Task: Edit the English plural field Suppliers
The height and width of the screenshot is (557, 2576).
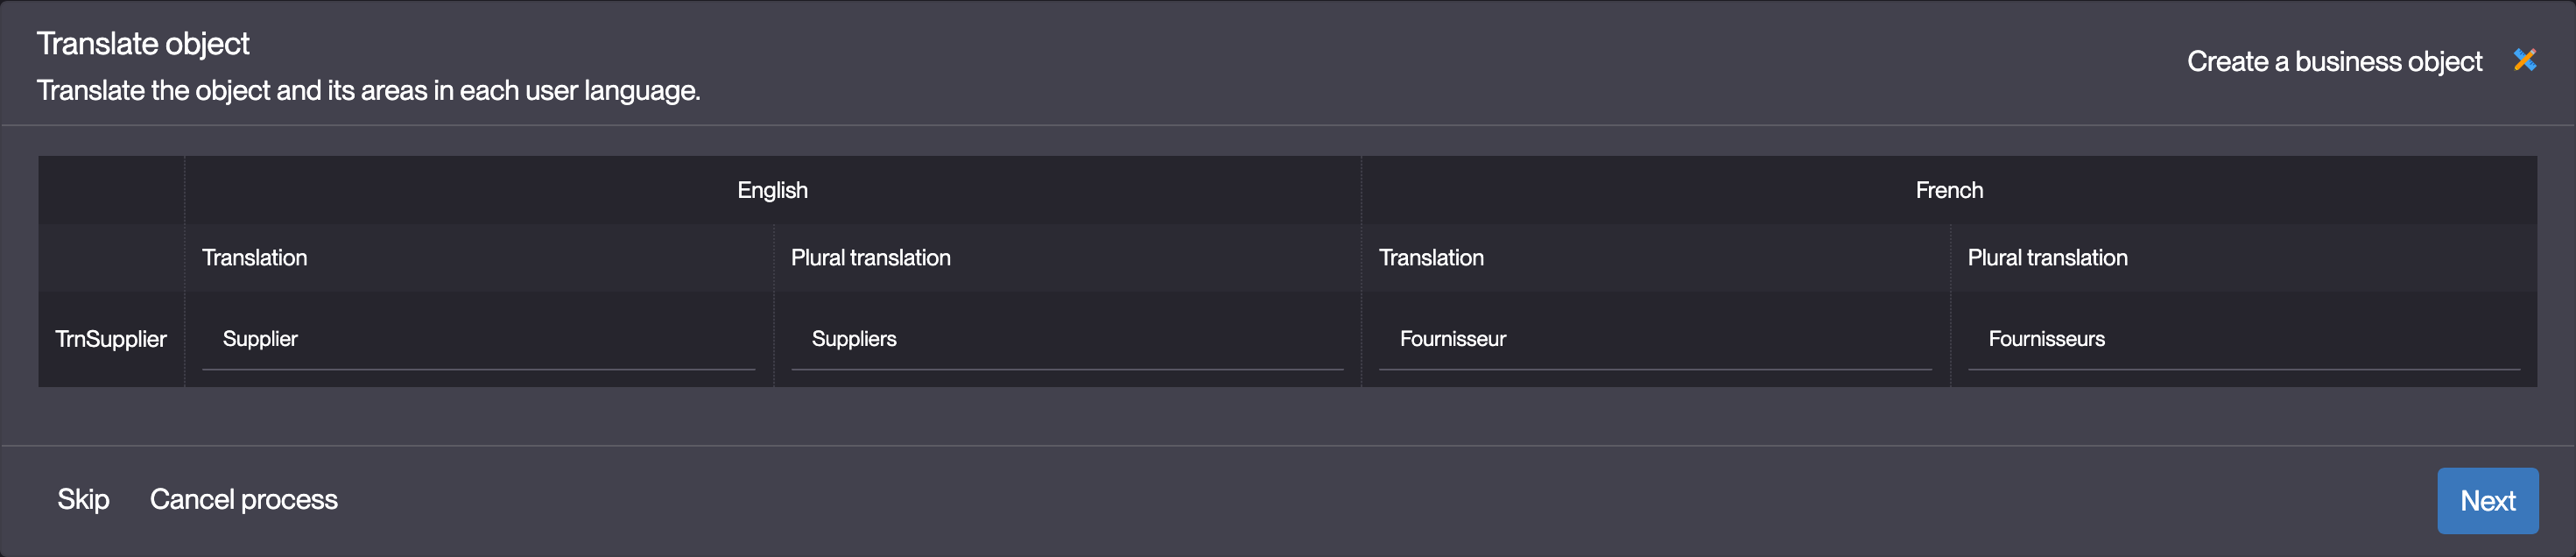Action: tap(1066, 339)
